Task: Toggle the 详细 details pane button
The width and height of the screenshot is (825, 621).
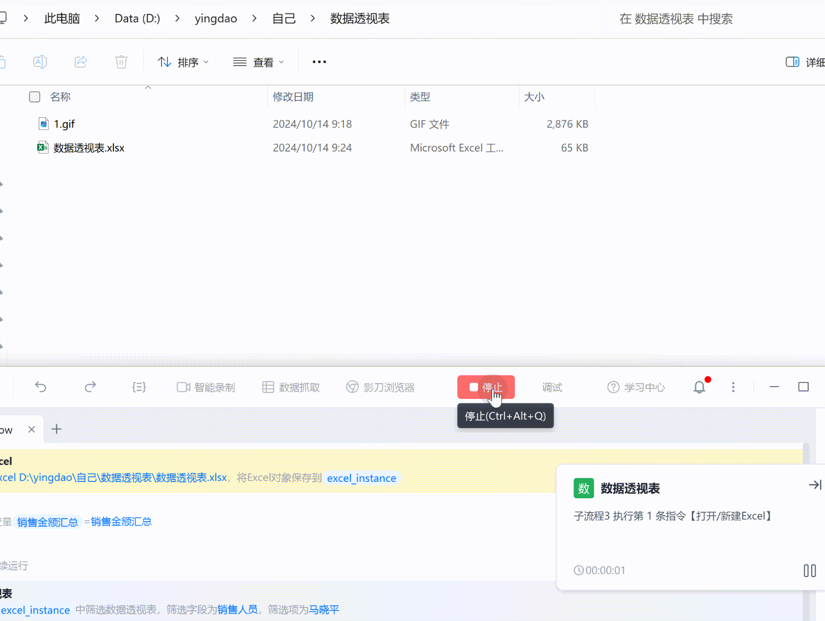Action: [805, 62]
